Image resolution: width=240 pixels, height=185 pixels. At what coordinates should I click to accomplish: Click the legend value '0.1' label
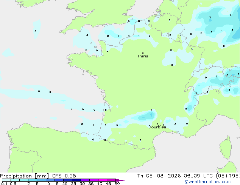pyautogui.click(x=4, y=183)
